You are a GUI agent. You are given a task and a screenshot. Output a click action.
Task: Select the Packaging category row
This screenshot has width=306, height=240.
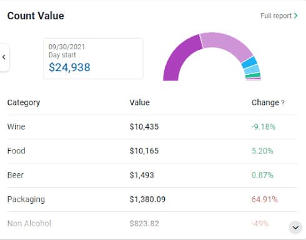coord(152,199)
